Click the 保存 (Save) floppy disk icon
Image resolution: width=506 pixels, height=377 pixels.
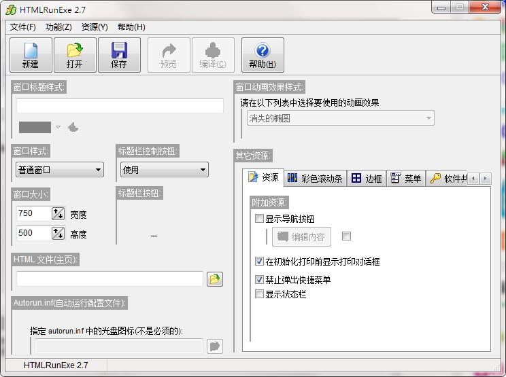(119, 54)
